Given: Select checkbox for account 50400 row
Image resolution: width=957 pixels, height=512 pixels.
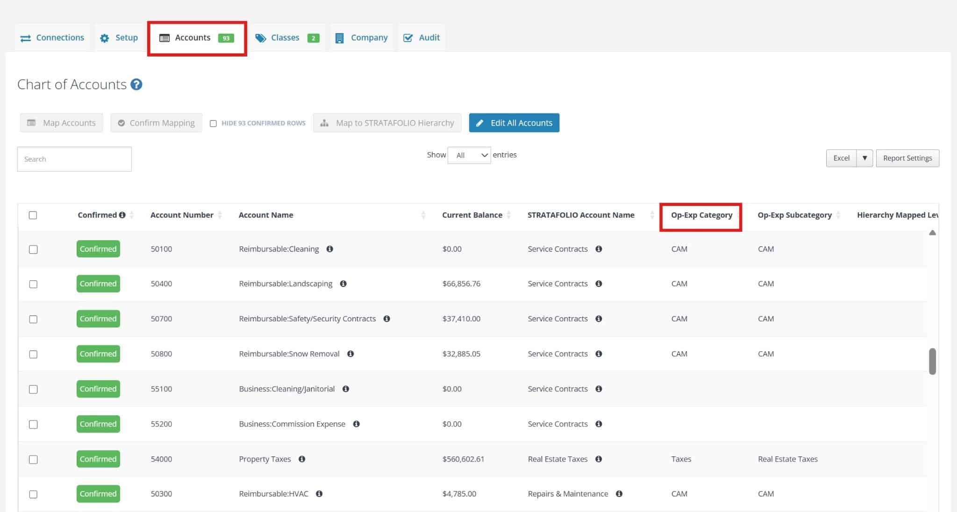Looking at the screenshot, I should pos(33,284).
